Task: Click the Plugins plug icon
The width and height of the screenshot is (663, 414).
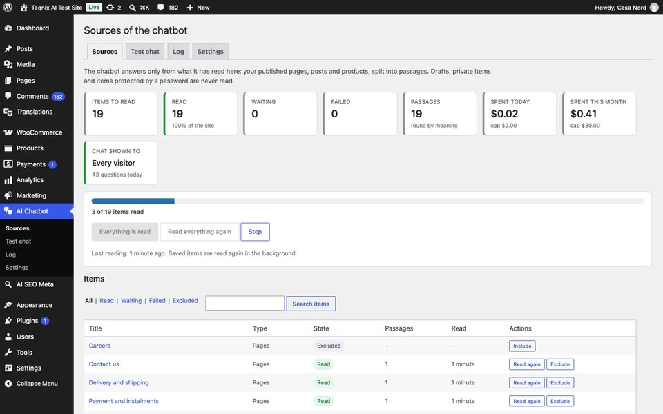Action: pos(8,321)
